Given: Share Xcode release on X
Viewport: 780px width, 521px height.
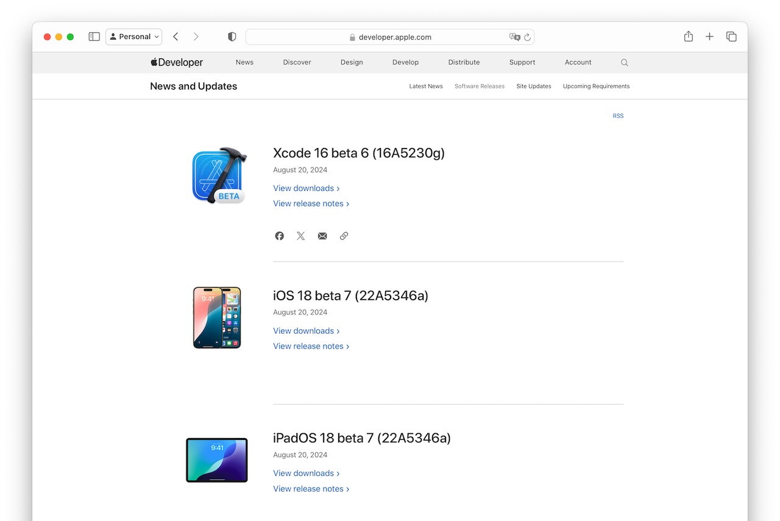Looking at the screenshot, I should click(301, 236).
